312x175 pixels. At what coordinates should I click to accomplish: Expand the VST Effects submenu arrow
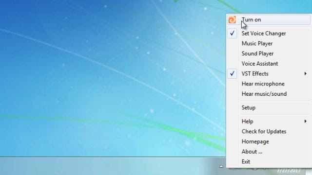pyautogui.click(x=306, y=73)
